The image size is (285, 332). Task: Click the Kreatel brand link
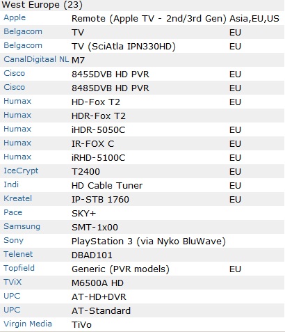coord(18,198)
